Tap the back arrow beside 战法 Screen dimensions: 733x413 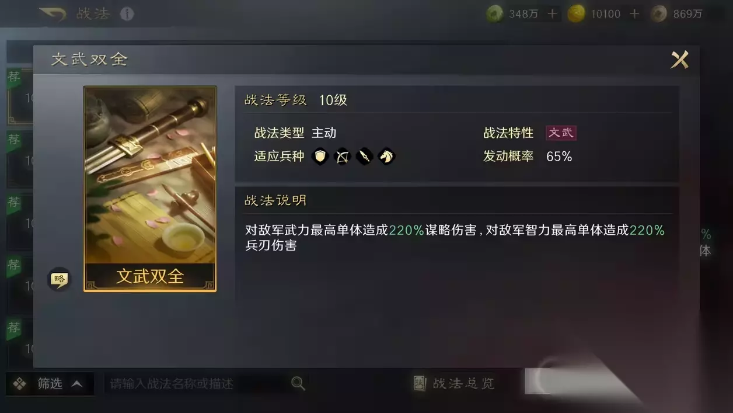pos(53,14)
